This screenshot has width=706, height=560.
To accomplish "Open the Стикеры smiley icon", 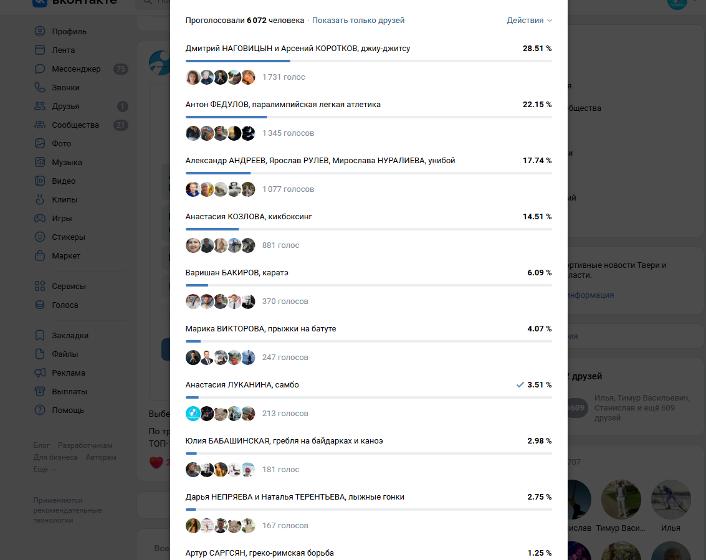I will [40, 237].
